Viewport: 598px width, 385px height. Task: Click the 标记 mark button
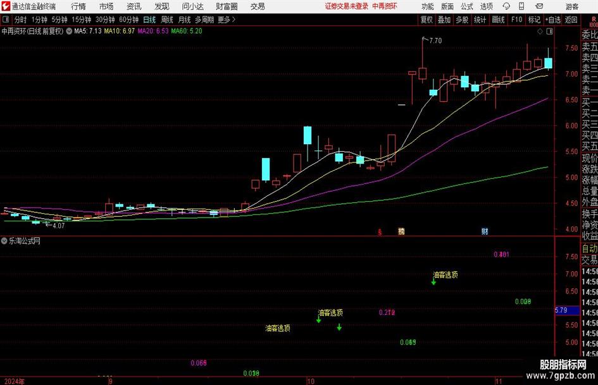pos(534,20)
